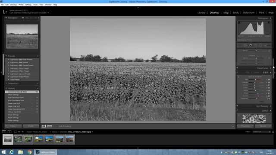Viewport: 276px width, 155px height.
Task: Toggle the Tone Curve panel on/off switch
Action: (x=237, y=68)
